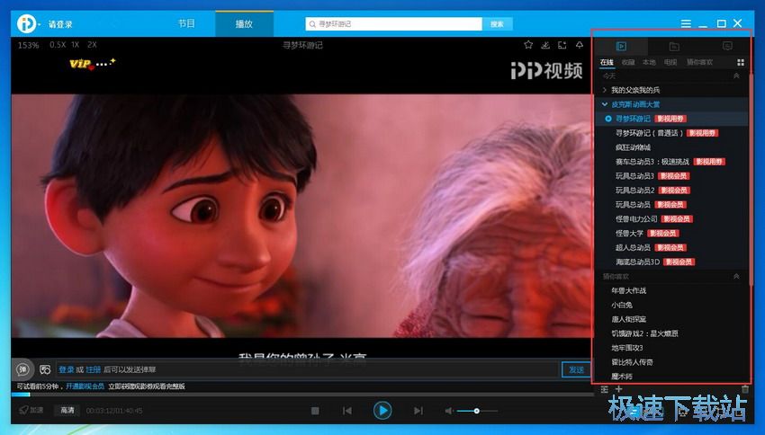Click the 请登录 login text
Screen dimensions: 765x435
pos(60,24)
